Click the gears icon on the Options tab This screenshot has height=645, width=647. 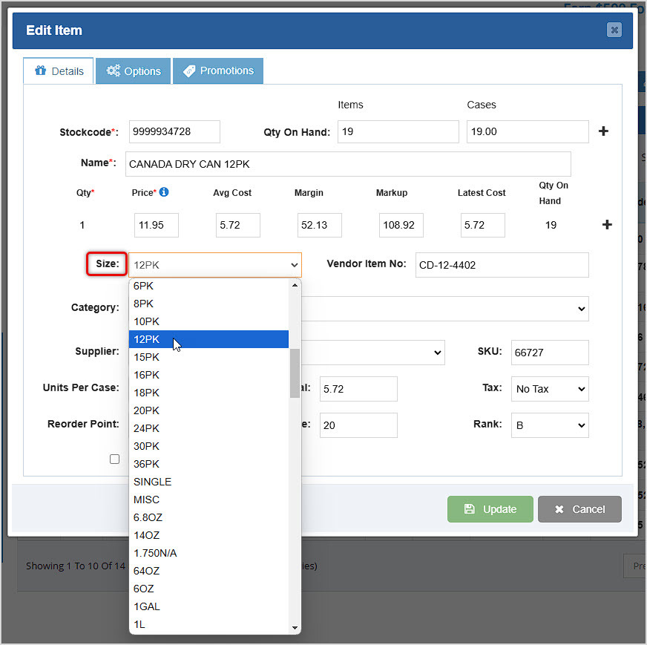(114, 71)
